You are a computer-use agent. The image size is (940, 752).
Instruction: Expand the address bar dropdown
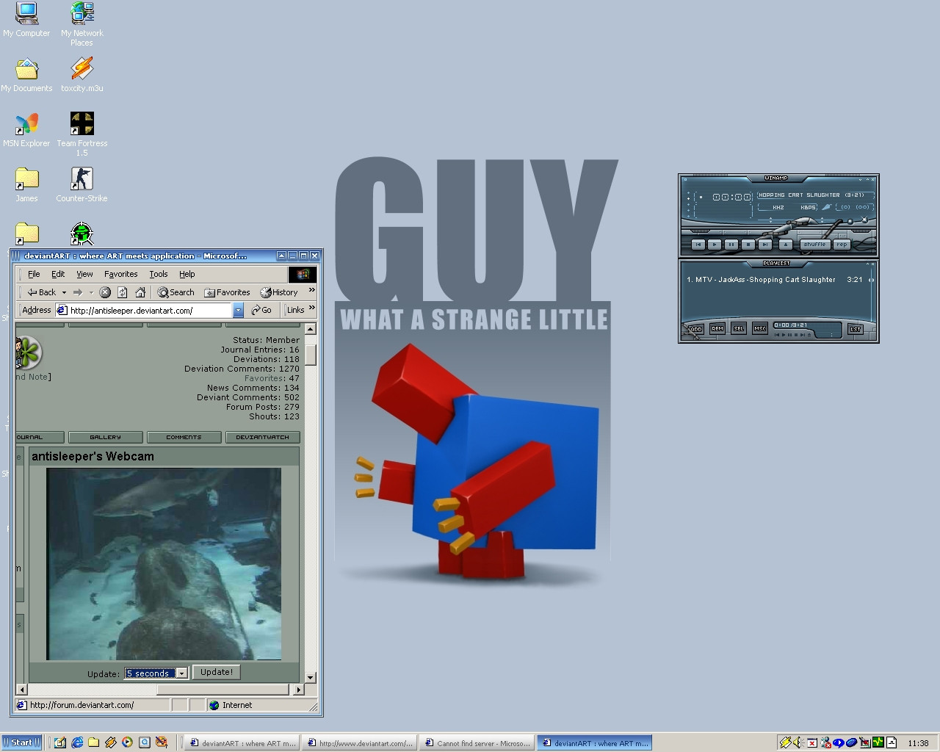pos(238,311)
